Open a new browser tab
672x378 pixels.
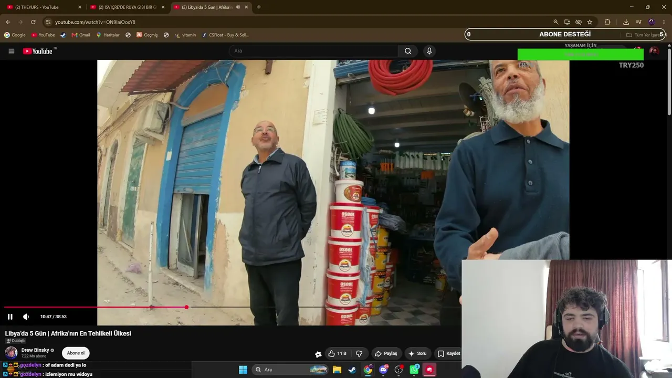pos(259,7)
